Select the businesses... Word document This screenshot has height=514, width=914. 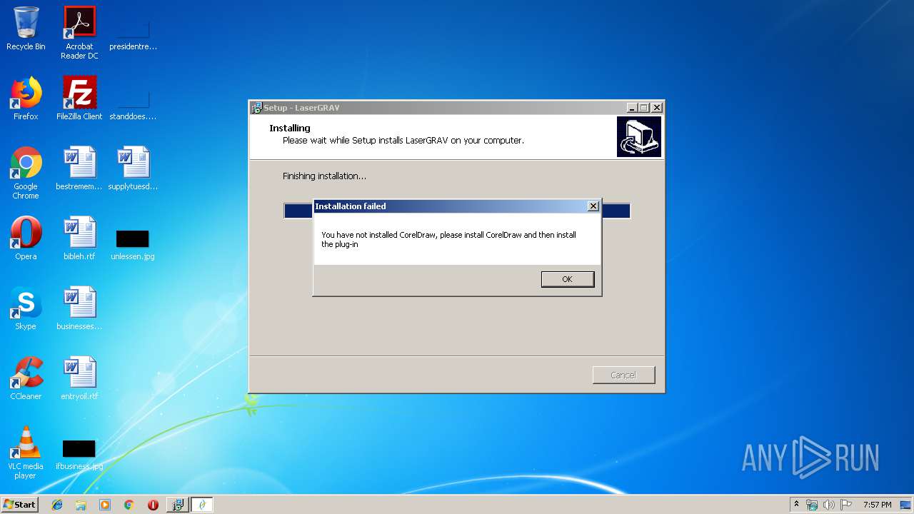[x=79, y=309]
